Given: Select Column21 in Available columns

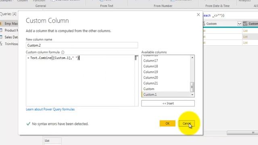Looking at the screenshot, I should tap(150, 83).
